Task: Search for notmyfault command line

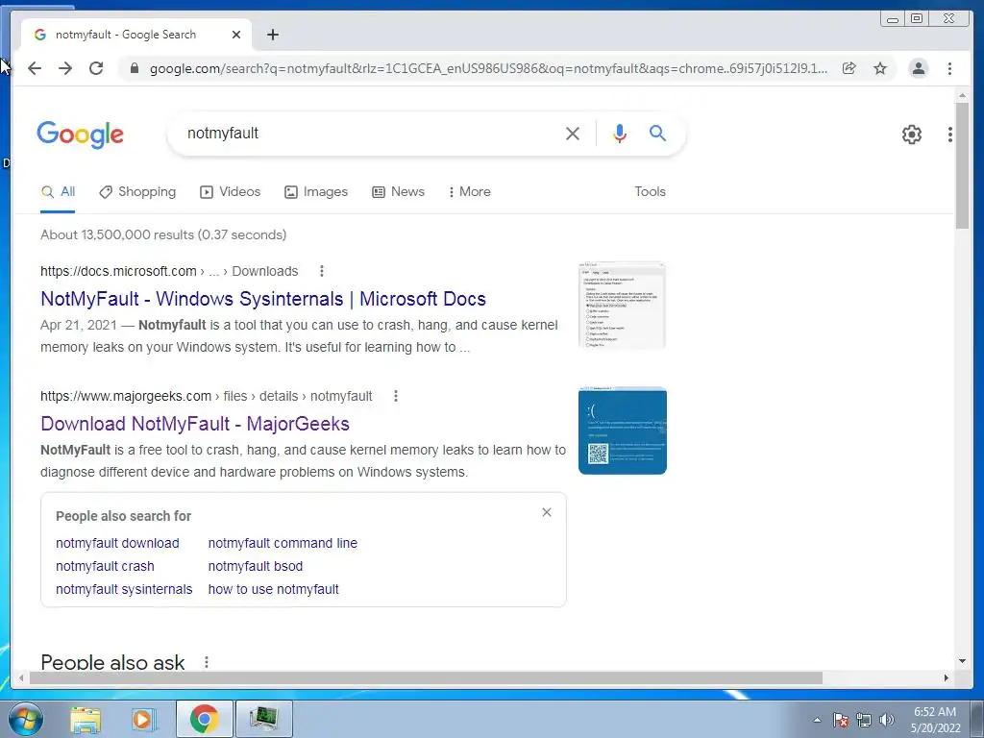Action: [x=283, y=544]
